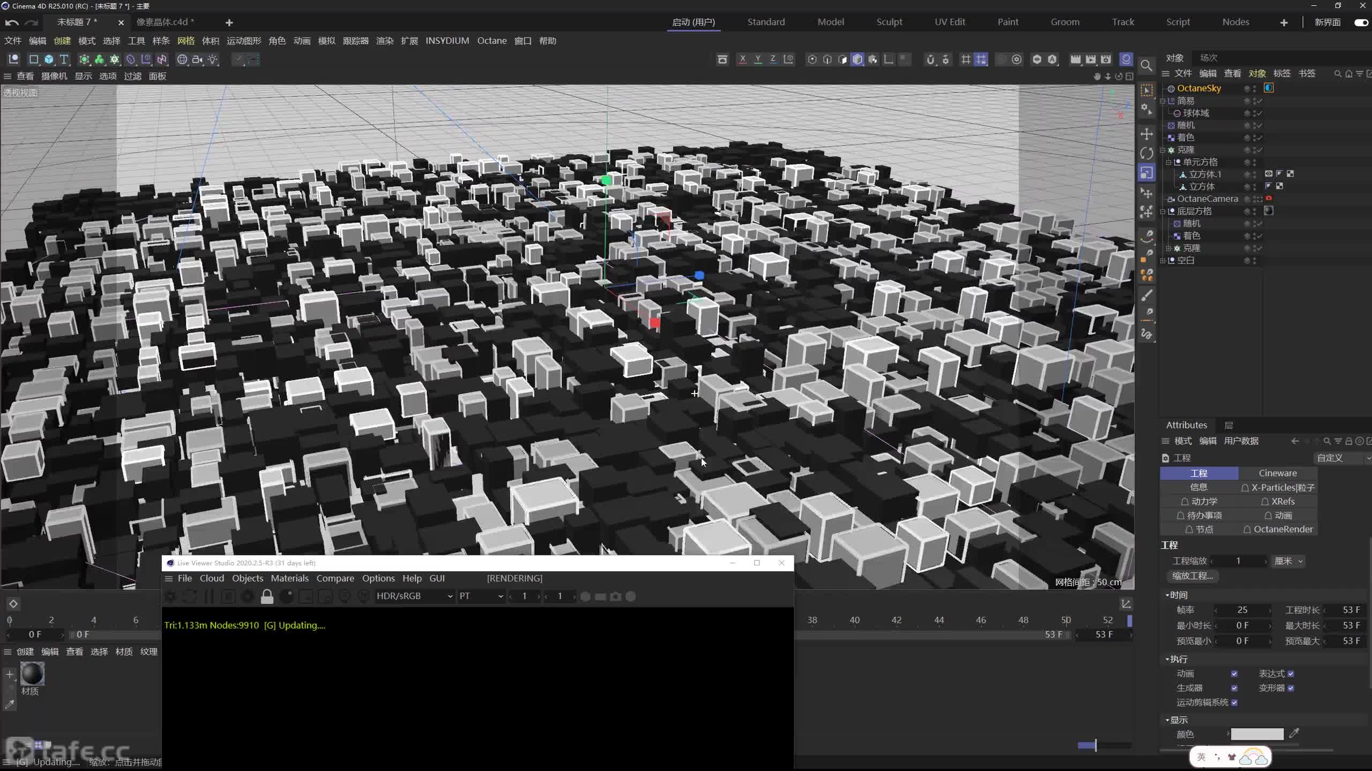Click the Object Manager search icon
Screen dimensions: 1372x771
tap(1338, 73)
